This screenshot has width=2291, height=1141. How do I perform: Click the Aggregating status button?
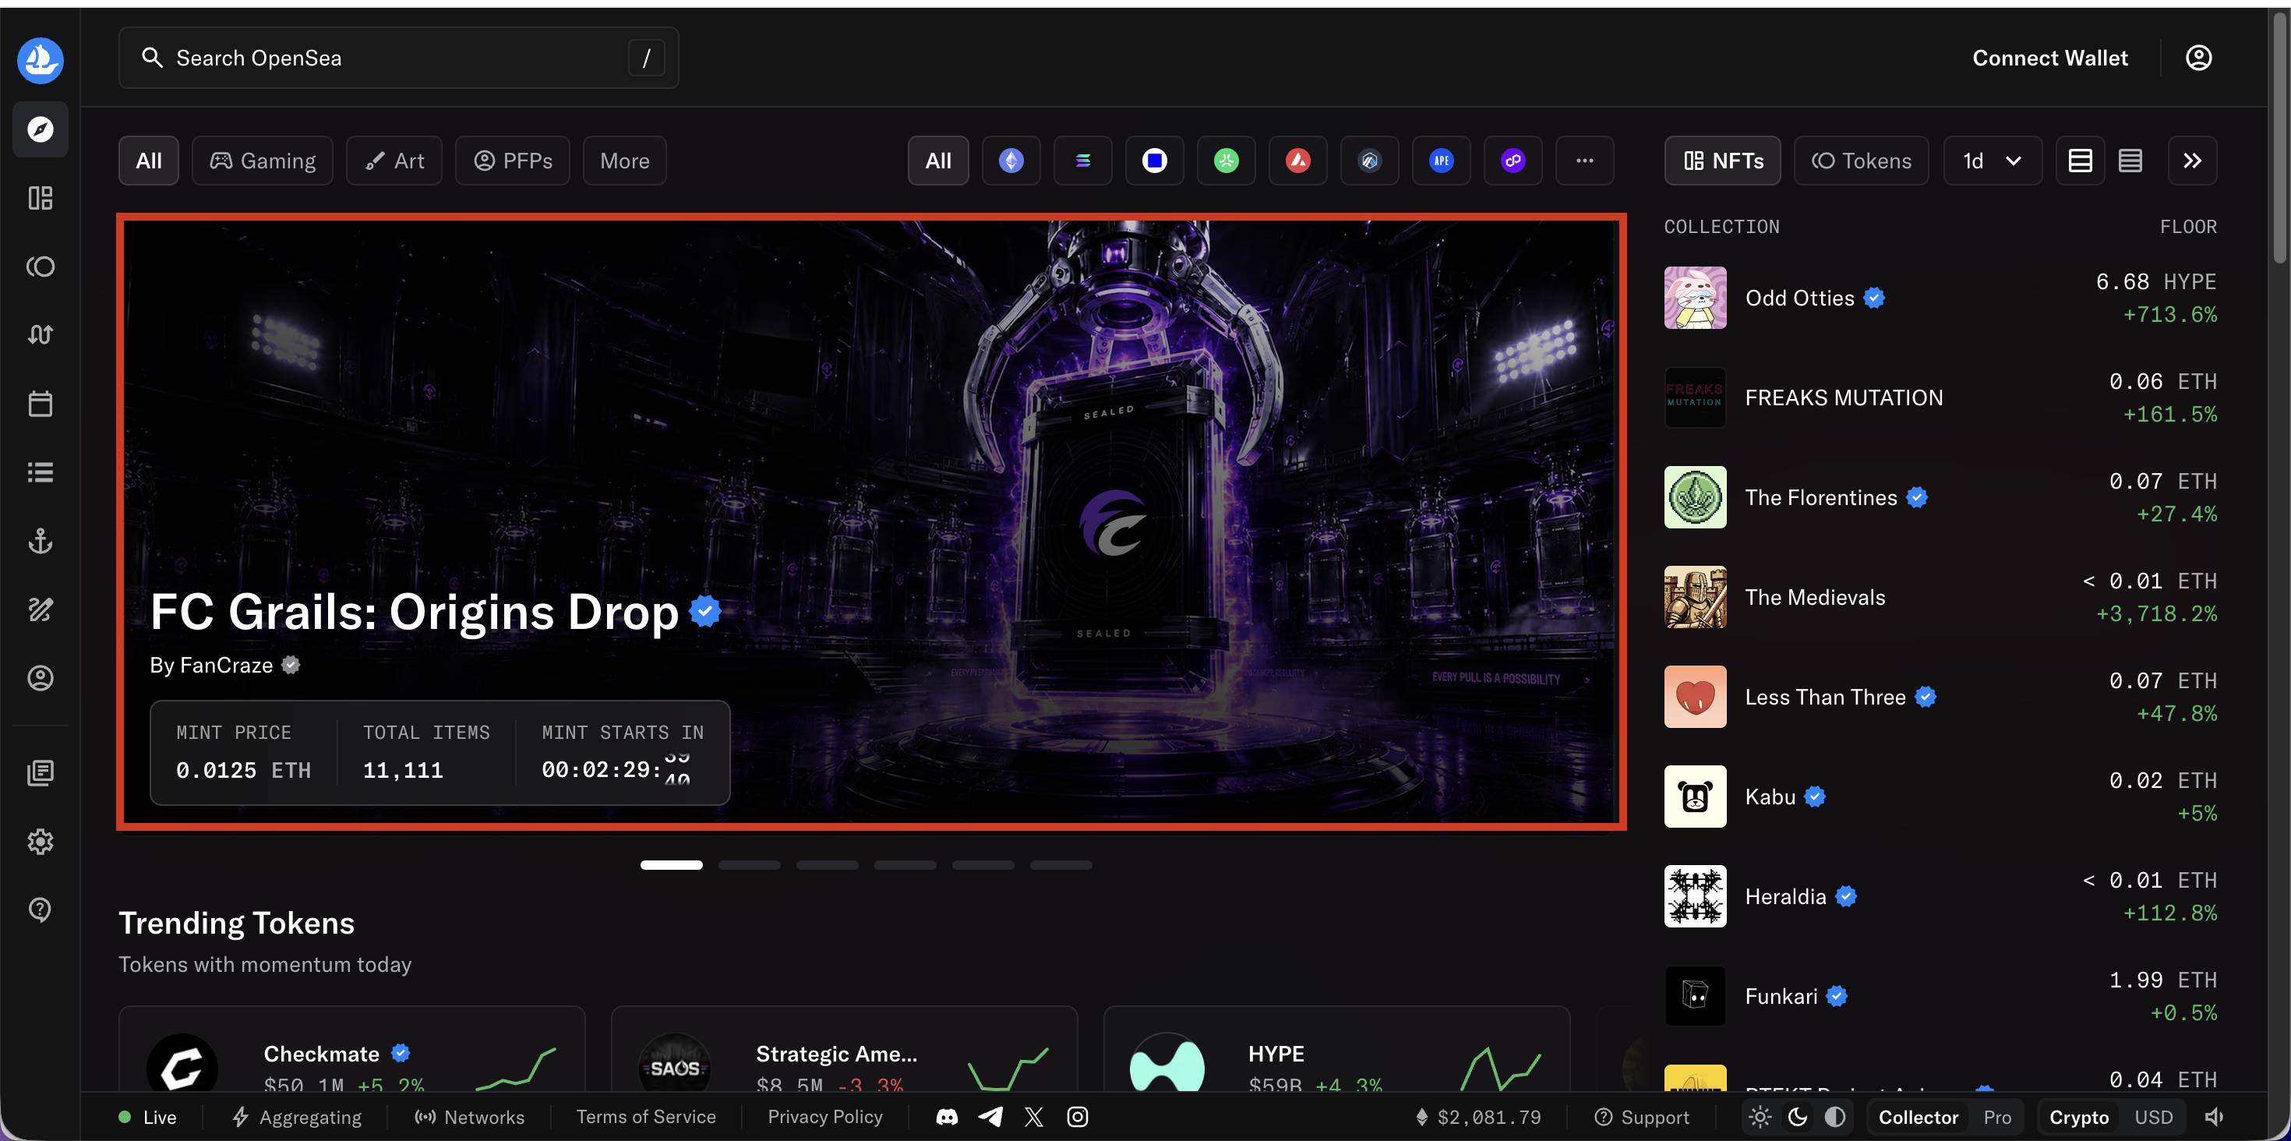297,1117
